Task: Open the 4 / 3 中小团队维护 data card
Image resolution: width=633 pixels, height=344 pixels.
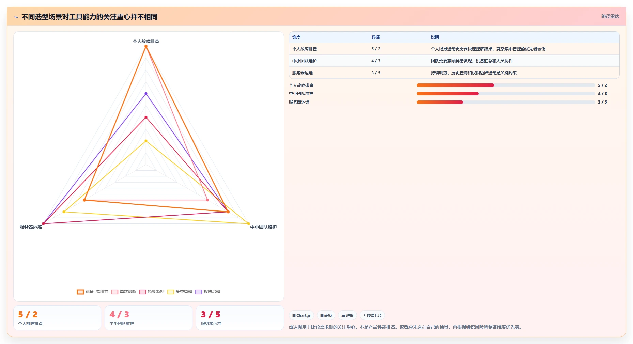Action: pyautogui.click(x=149, y=318)
